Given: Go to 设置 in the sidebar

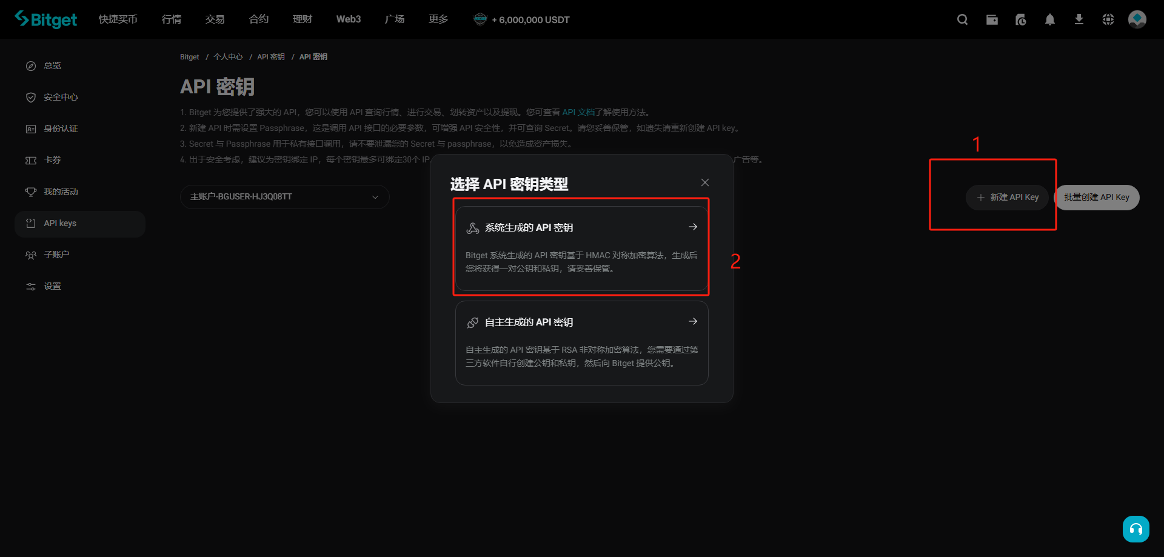Looking at the screenshot, I should (52, 286).
